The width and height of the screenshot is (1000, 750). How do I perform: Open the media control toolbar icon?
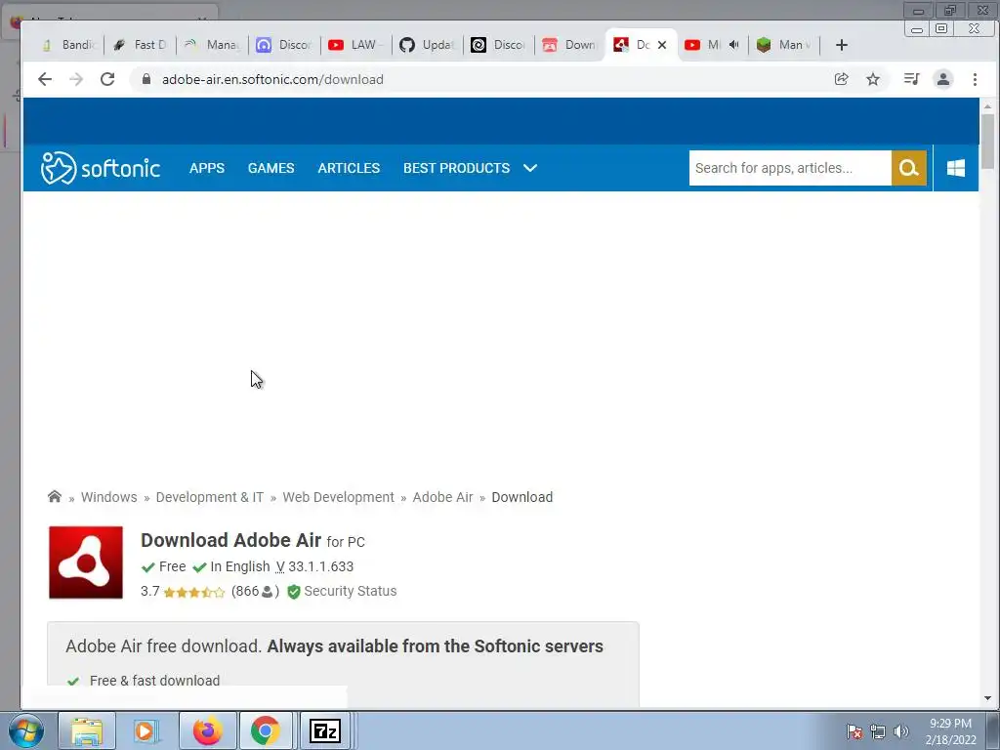(911, 79)
